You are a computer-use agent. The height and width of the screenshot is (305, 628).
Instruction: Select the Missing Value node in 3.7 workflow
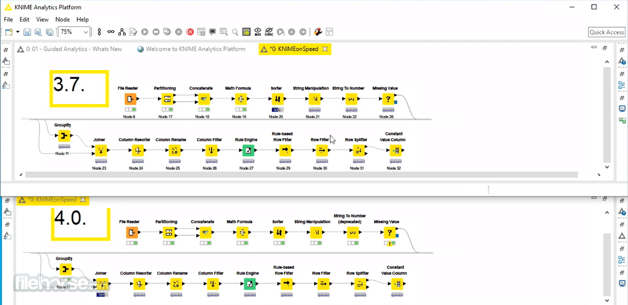pyautogui.click(x=388, y=99)
